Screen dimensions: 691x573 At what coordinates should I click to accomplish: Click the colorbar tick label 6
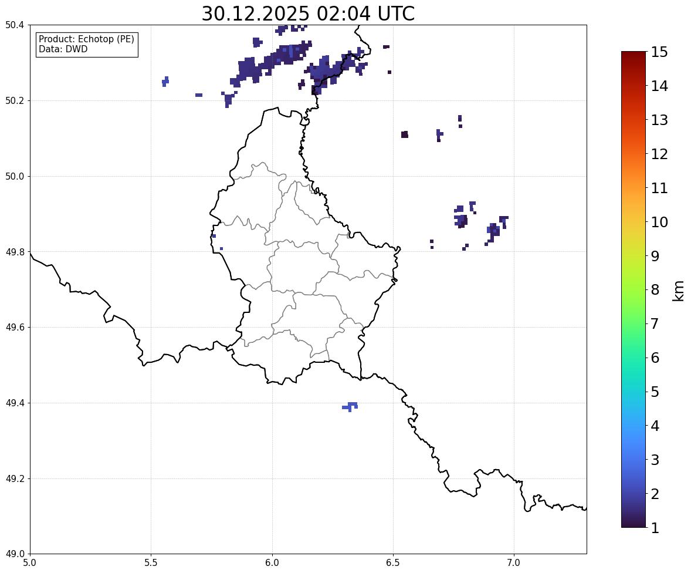tap(655, 358)
